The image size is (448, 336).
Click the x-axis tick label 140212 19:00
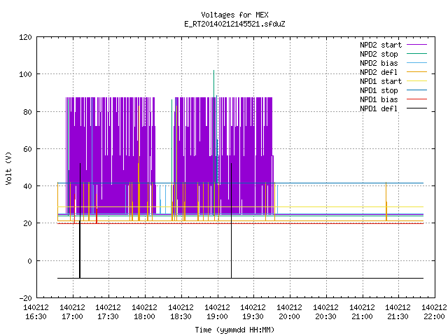click(x=217, y=311)
